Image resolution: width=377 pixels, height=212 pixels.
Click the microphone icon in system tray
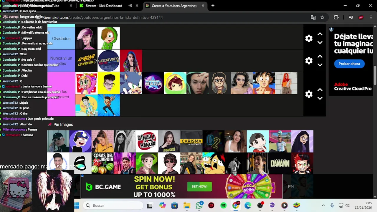(332, 206)
